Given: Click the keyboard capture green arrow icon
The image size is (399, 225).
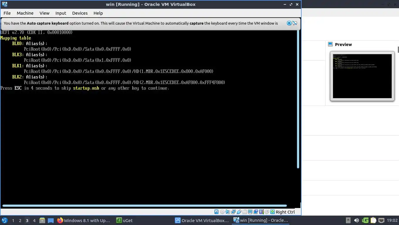Looking at the screenshot, I should [x=272, y=212].
